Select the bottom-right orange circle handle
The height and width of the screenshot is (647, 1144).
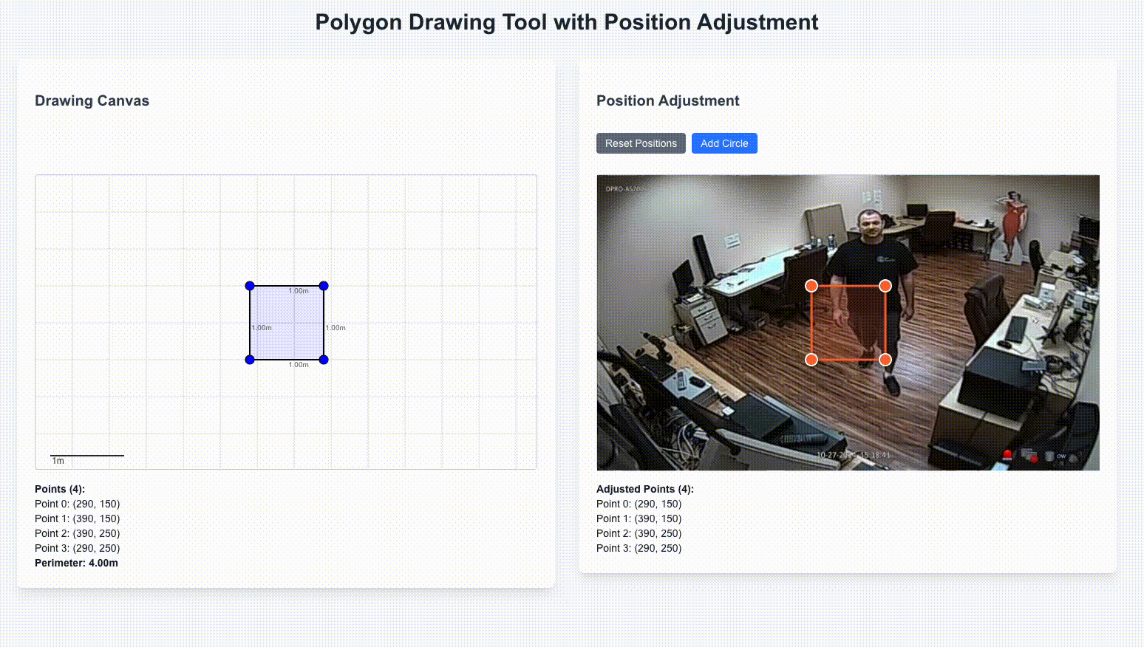pyautogui.click(x=885, y=359)
